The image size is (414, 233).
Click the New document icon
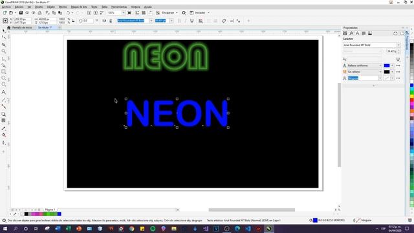5,13
